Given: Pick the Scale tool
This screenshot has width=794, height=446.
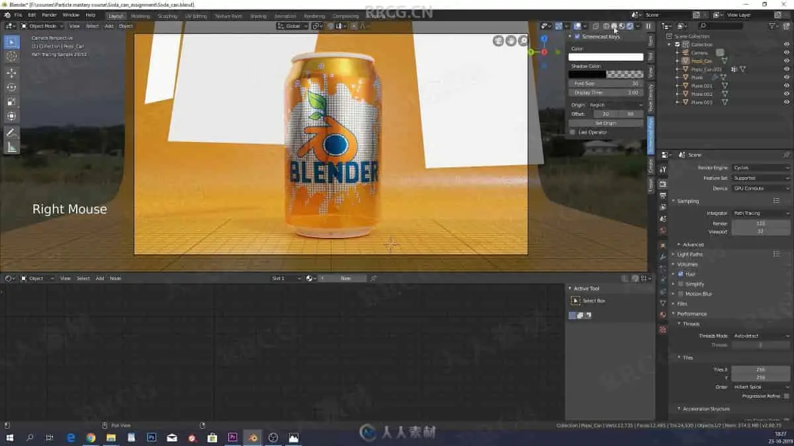Looking at the screenshot, I should (11, 102).
